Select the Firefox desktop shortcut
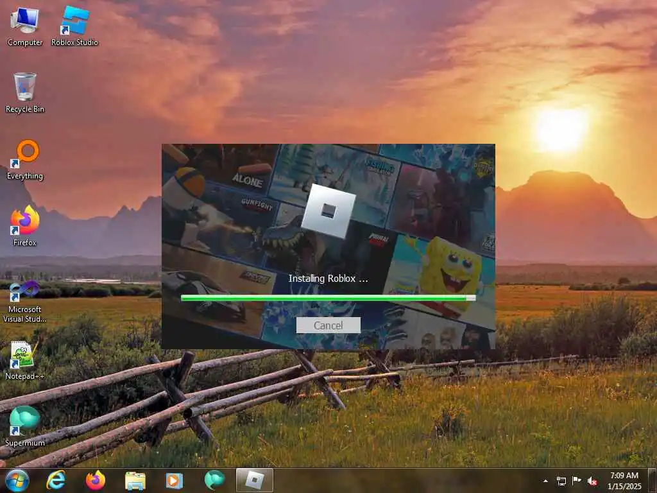This screenshot has height=493, width=657. click(x=25, y=227)
